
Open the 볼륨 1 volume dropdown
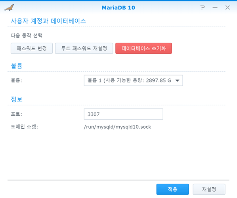133,80
